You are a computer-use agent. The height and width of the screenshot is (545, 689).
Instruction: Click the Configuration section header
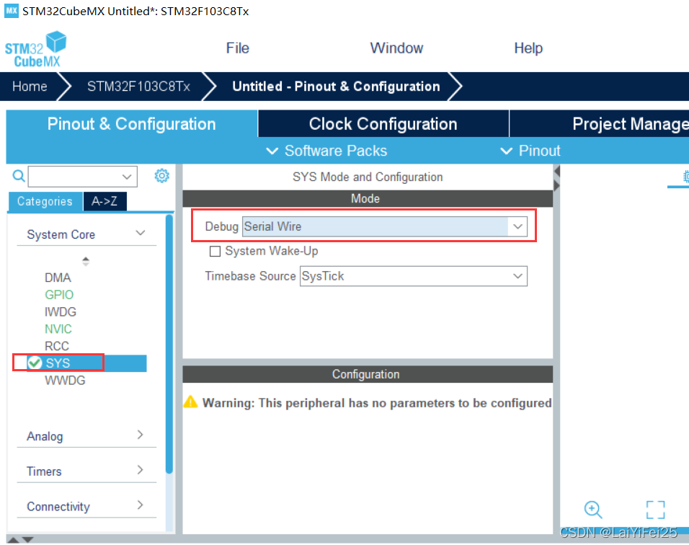368,374
